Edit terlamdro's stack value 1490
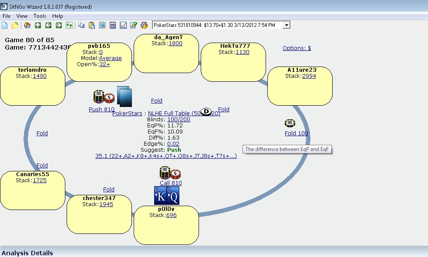This screenshot has width=428, height=257. coord(40,76)
